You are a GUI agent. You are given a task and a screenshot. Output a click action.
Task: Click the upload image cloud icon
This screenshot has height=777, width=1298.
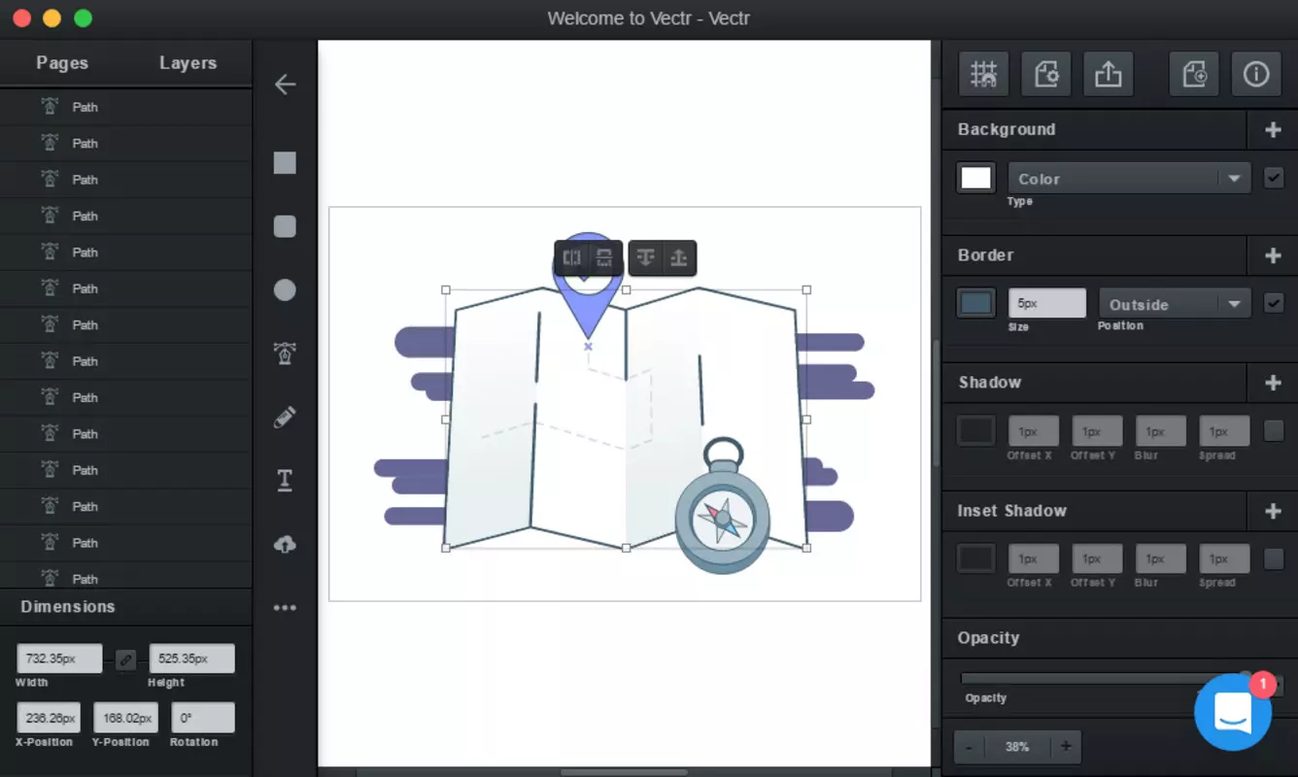(285, 545)
